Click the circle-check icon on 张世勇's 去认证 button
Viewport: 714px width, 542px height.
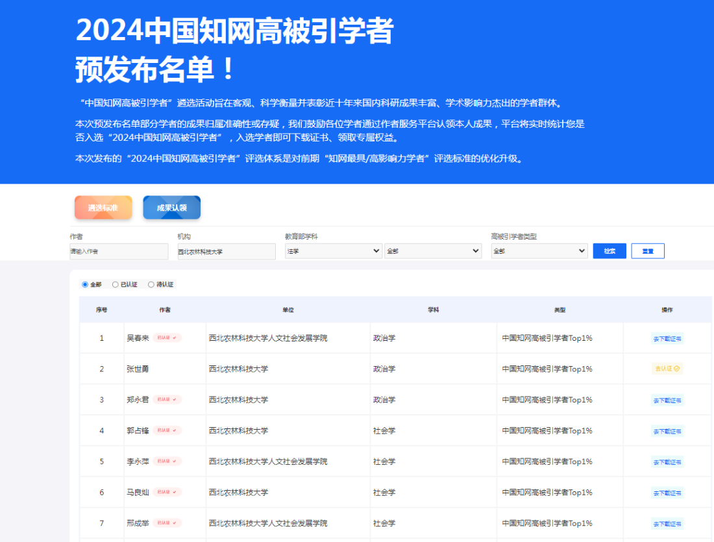pos(676,369)
